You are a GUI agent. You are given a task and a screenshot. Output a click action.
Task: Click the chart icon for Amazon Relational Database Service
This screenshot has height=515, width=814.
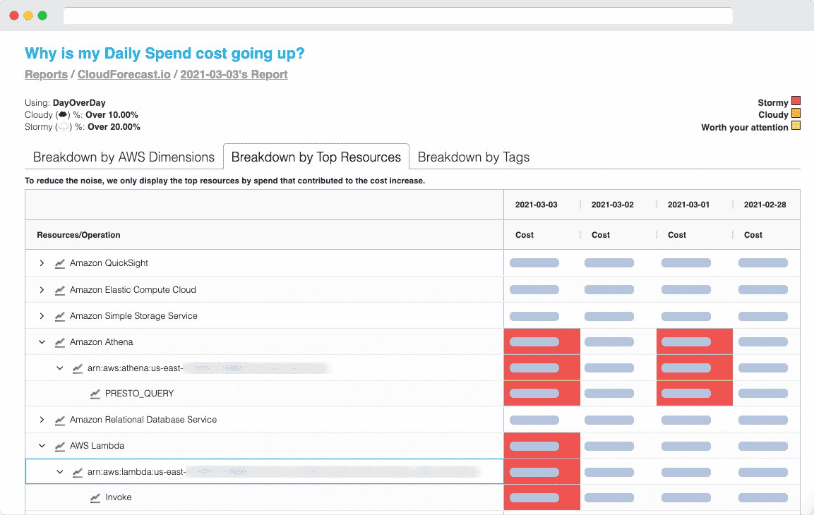pos(60,420)
